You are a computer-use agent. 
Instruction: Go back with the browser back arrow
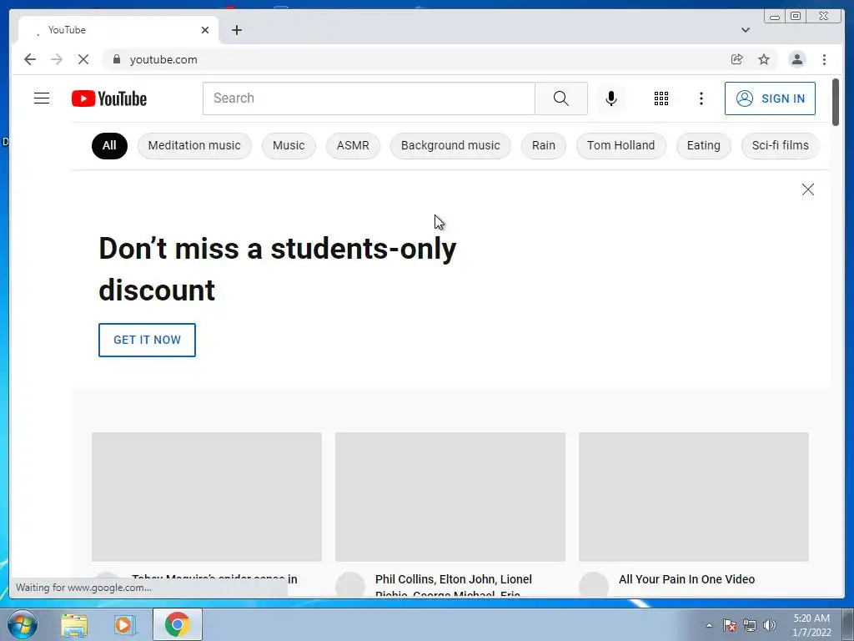point(30,59)
